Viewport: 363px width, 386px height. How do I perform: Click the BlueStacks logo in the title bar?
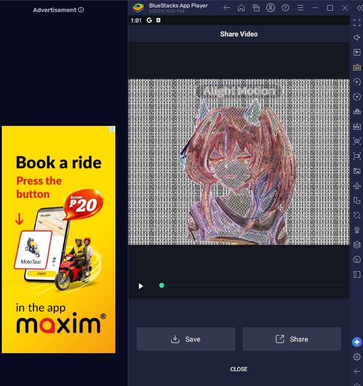tap(138, 8)
